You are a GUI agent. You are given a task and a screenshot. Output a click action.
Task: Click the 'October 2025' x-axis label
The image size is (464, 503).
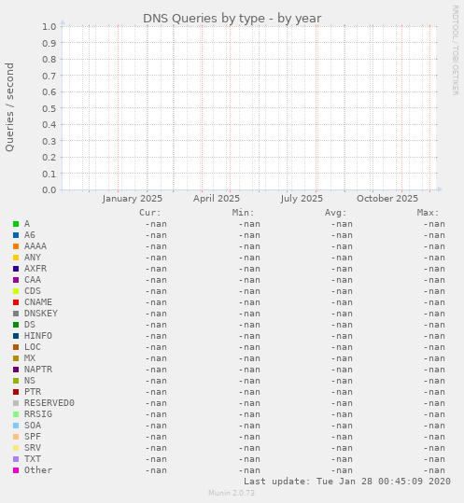387,199
